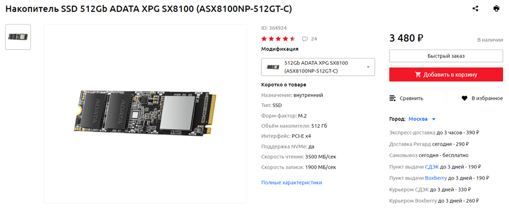Image resolution: width=509 pixels, height=213 pixels.
Task: Click the star rating row
Action: pyautogui.click(x=278, y=39)
